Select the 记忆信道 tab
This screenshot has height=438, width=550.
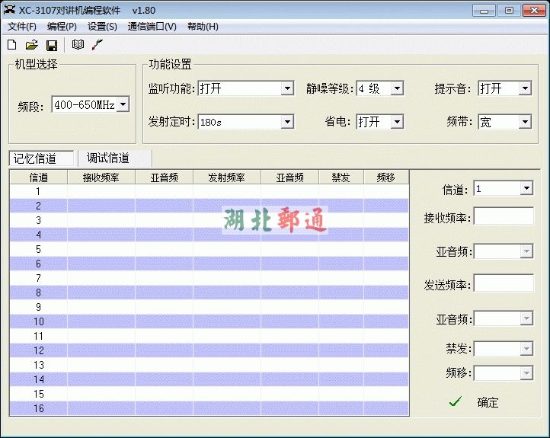click(35, 158)
